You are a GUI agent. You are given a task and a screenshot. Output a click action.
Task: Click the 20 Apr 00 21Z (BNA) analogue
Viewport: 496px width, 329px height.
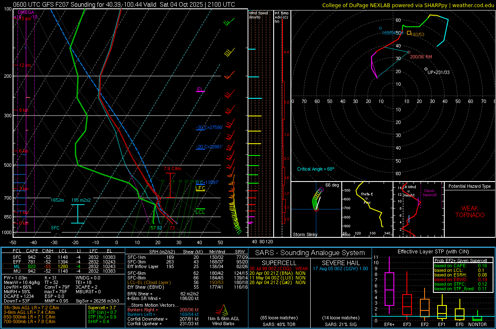[278, 273]
